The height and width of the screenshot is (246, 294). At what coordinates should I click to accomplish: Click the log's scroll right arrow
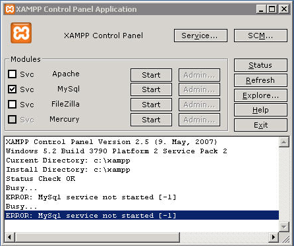(274, 237)
